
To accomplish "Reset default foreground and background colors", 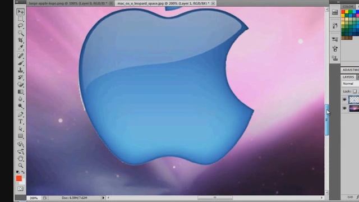I will [x=17, y=172].
